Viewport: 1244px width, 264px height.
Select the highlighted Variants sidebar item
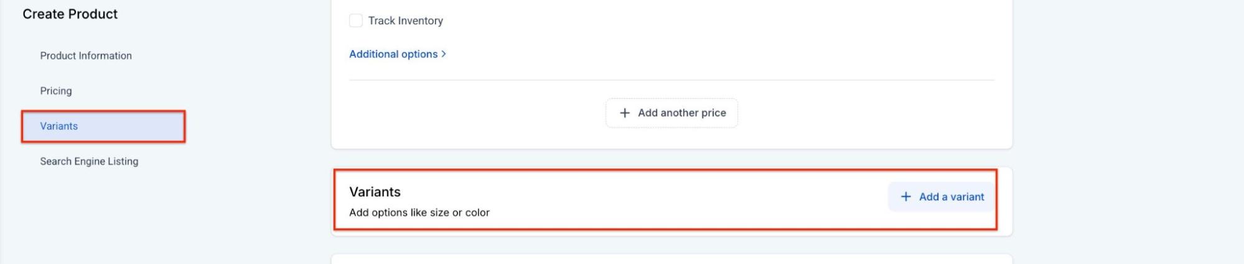(x=59, y=126)
